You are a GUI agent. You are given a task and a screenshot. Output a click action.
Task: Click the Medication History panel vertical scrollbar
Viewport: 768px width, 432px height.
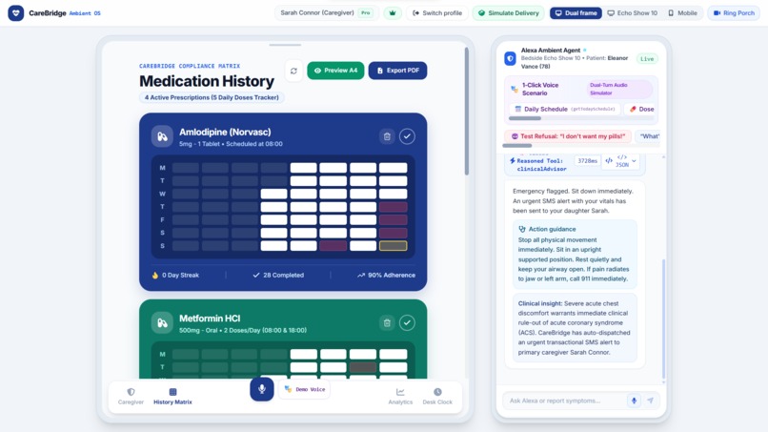pyautogui.click(x=467, y=112)
